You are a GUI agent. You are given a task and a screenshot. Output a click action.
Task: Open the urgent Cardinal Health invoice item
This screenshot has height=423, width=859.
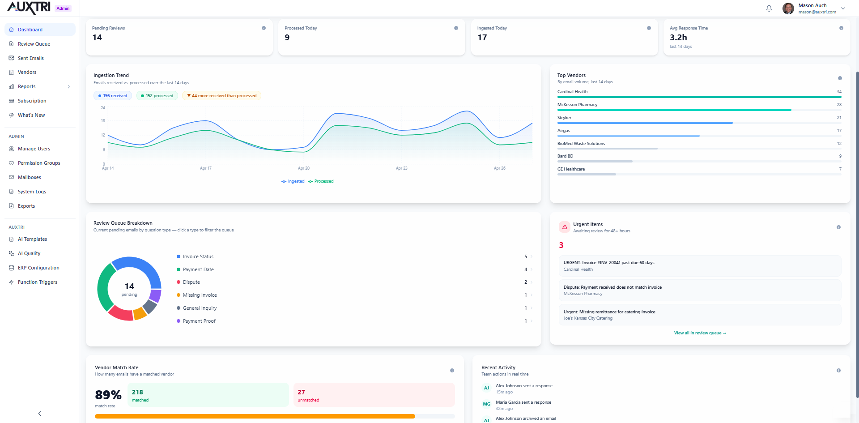point(700,265)
